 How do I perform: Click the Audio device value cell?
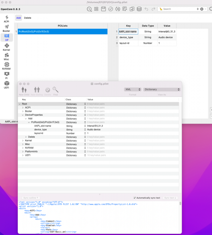(x=167, y=37)
